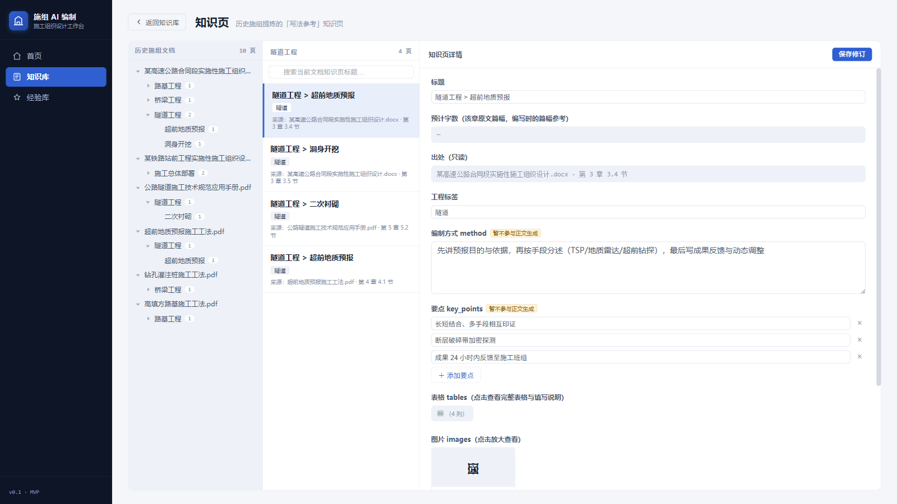Remove the key point 断层破碎带加密探测
This screenshot has width=897, height=504.
pos(859,340)
